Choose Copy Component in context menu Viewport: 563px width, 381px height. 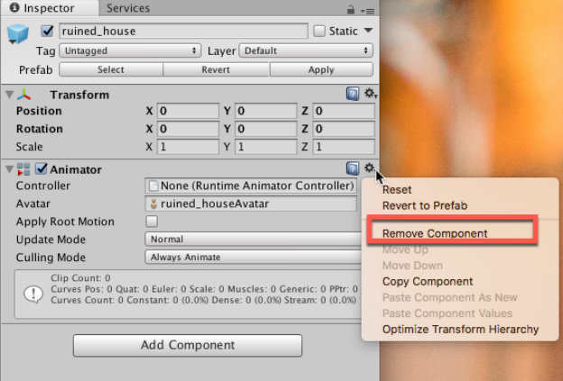pyautogui.click(x=427, y=281)
